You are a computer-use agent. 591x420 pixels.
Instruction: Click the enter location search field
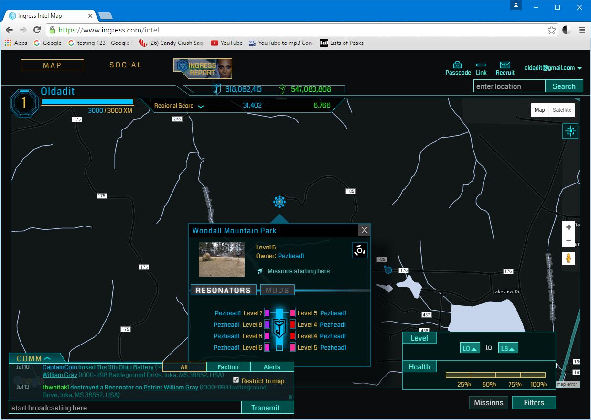click(509, 86)
